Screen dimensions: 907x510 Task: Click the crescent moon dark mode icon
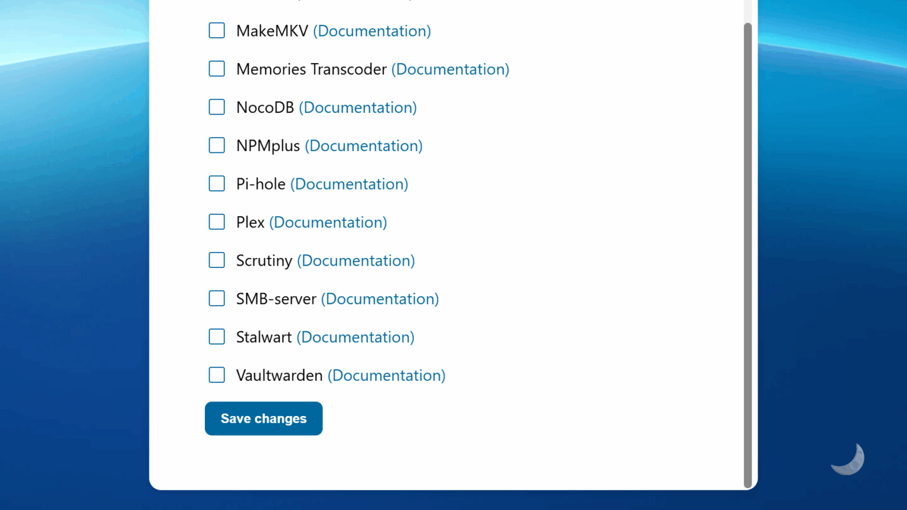click(x=847, y=458)
